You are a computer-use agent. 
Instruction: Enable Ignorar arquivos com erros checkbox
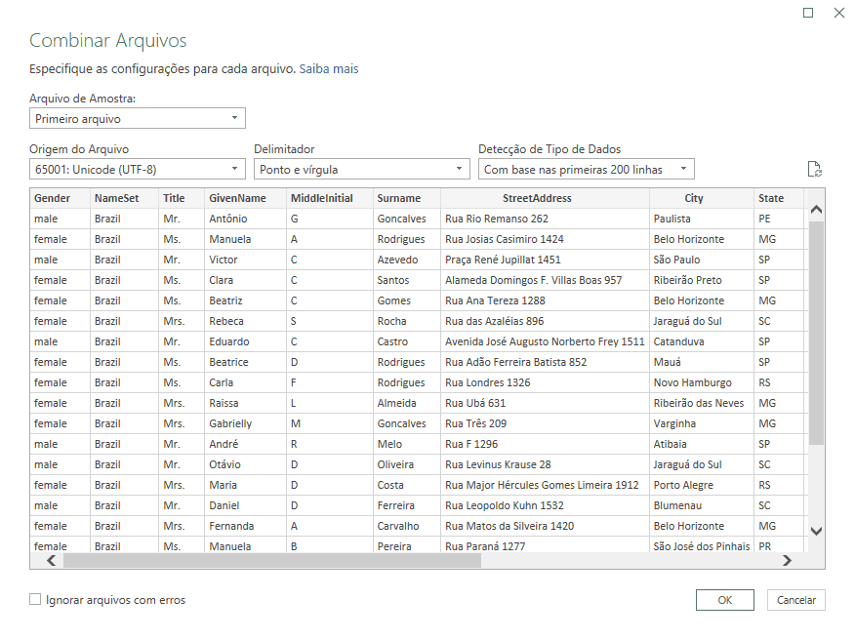(x=35, y=600)
